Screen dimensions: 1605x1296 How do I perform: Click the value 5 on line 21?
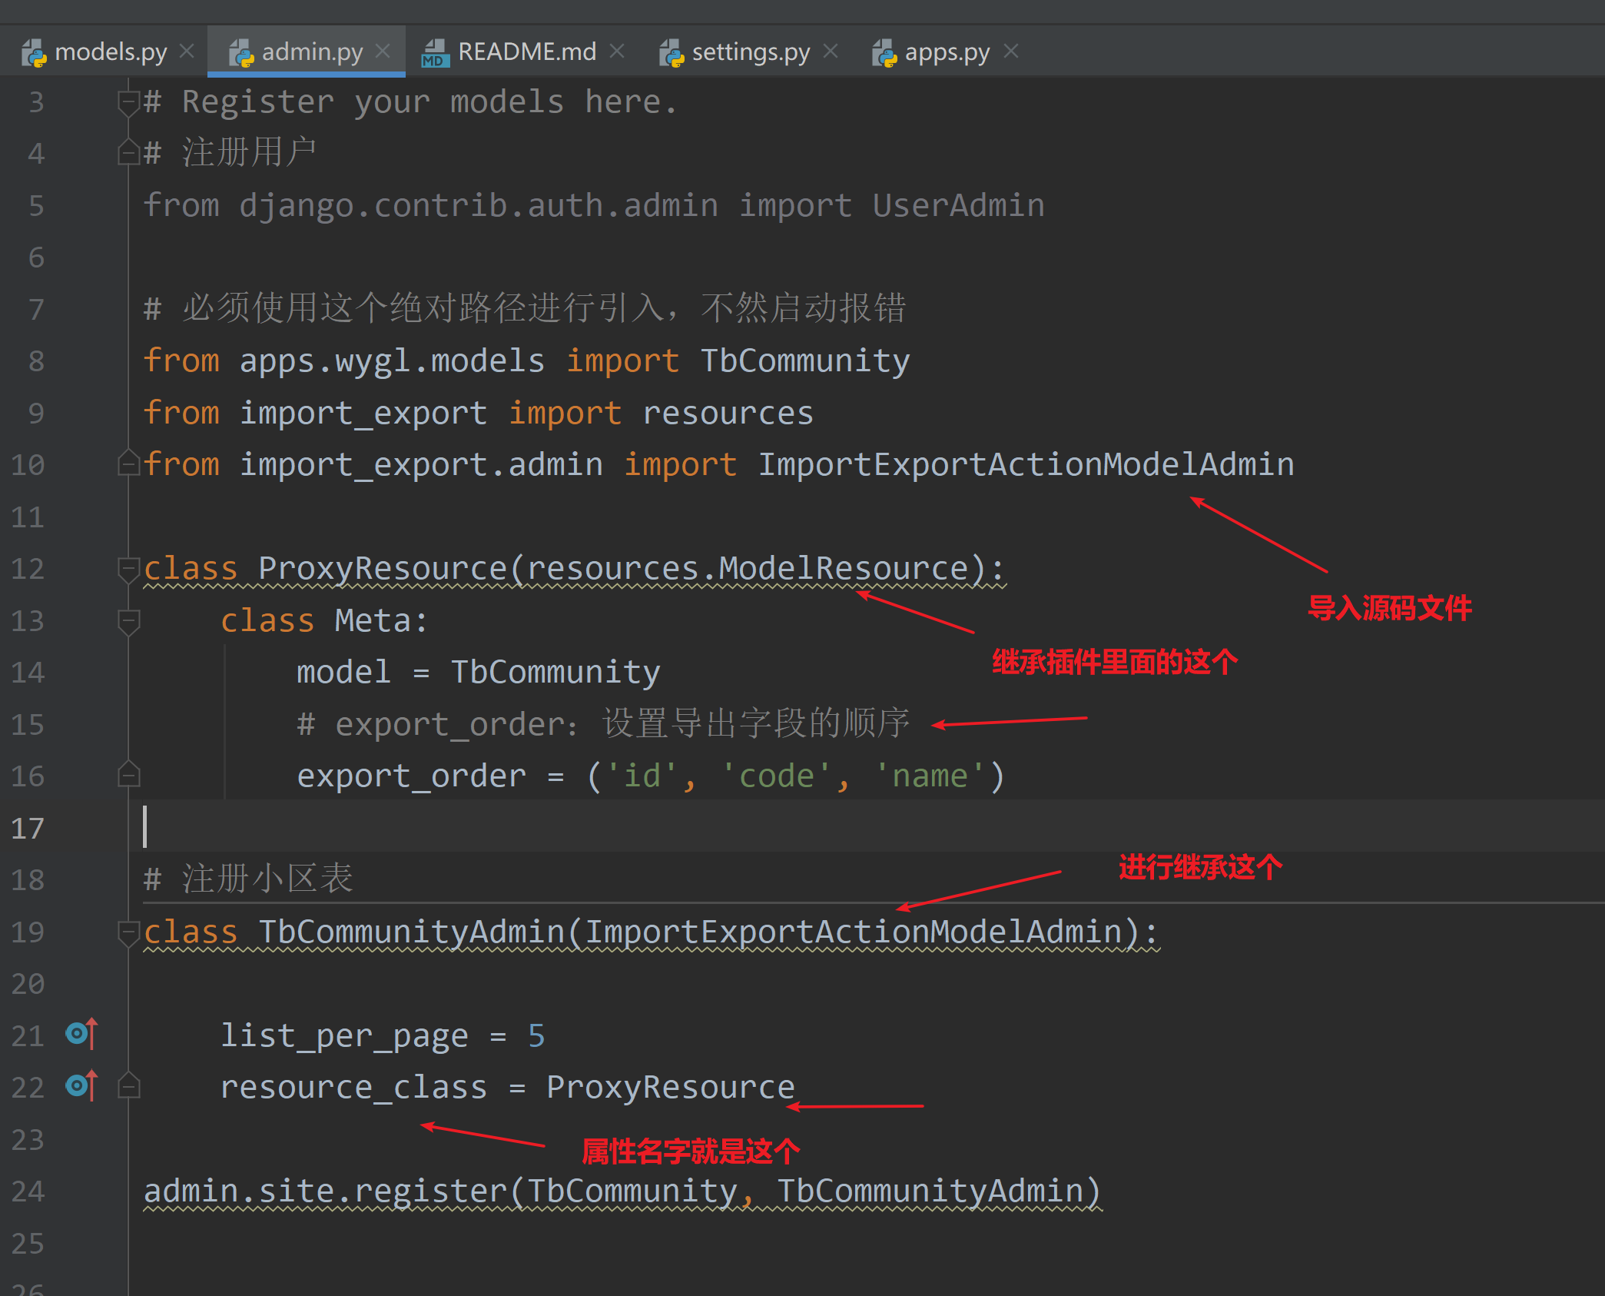tap(536, 1035)
